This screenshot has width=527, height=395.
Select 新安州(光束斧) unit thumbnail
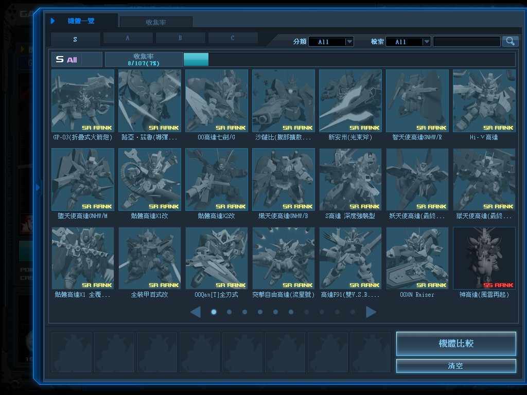click(x=350, y=101)
